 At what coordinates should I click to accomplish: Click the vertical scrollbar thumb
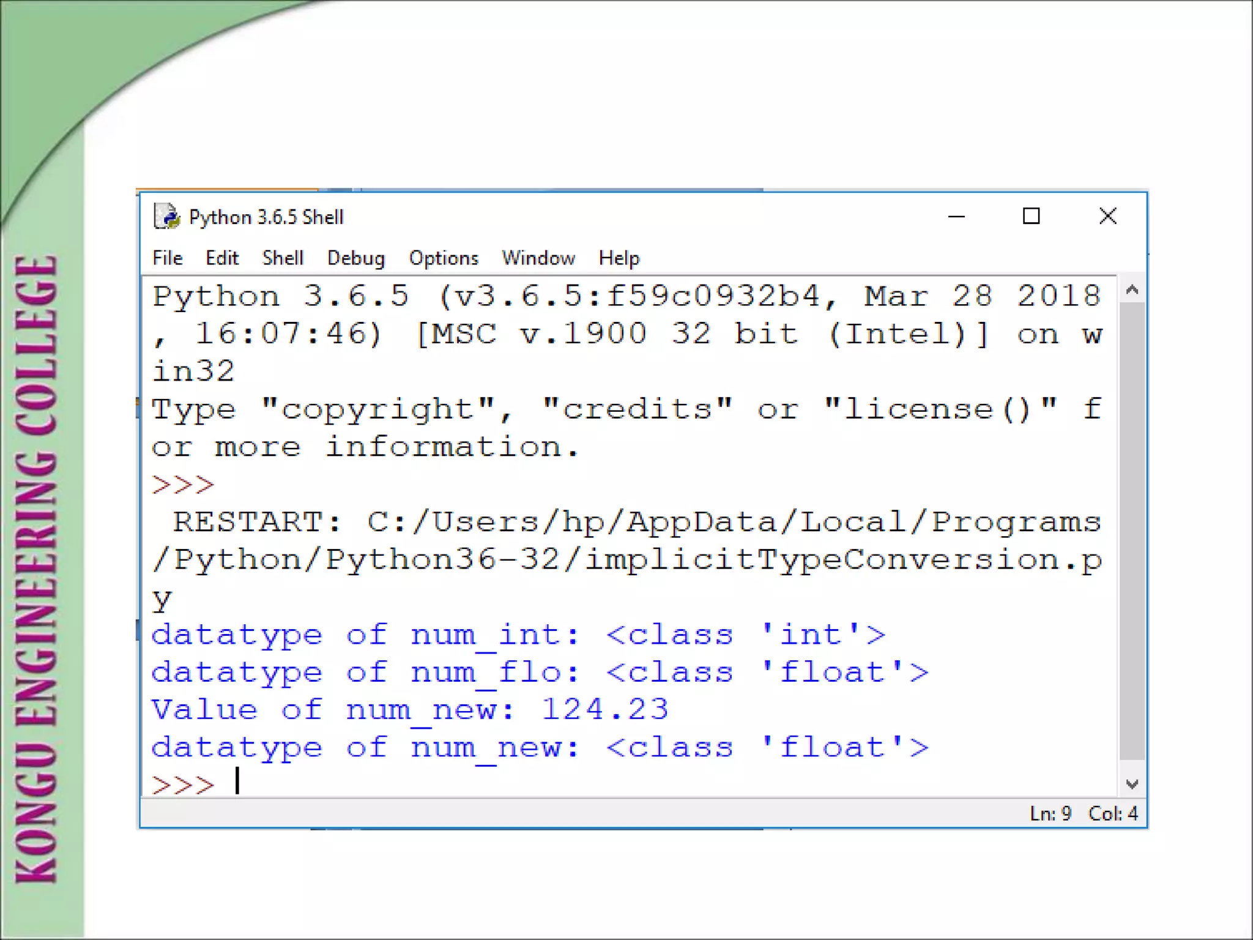click(1132, 529)
